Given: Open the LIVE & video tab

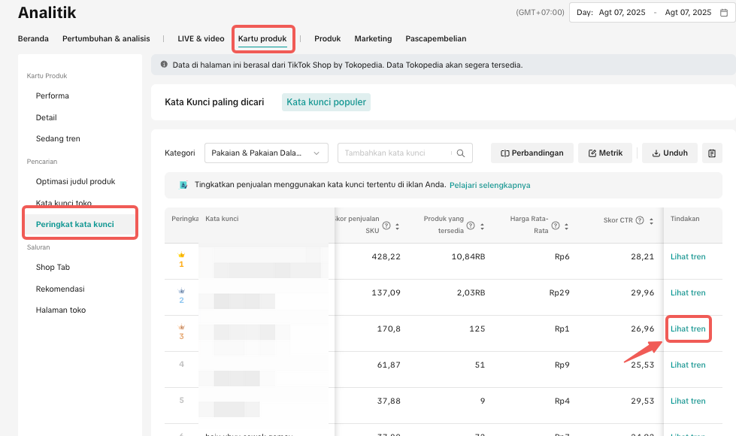Looking at the screenshot, I should pos(201,38).
